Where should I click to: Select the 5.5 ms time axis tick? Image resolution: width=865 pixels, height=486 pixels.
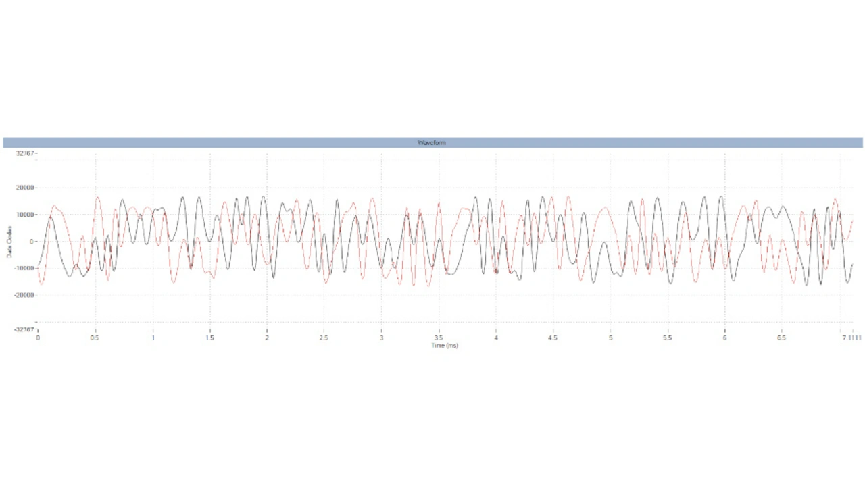668,337
